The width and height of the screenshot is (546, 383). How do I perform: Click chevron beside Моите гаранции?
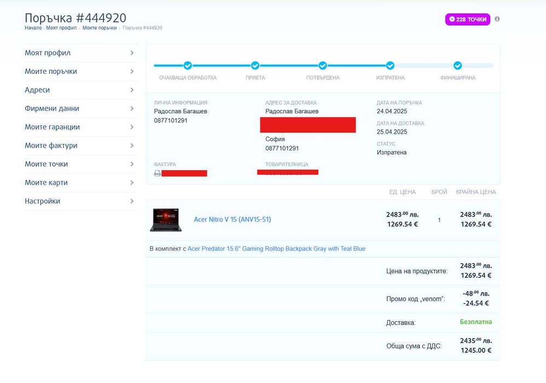click(x=132, y=127)
